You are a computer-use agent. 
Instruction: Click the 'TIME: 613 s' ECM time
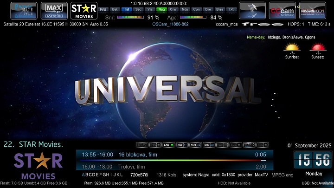tap(319, 24)
